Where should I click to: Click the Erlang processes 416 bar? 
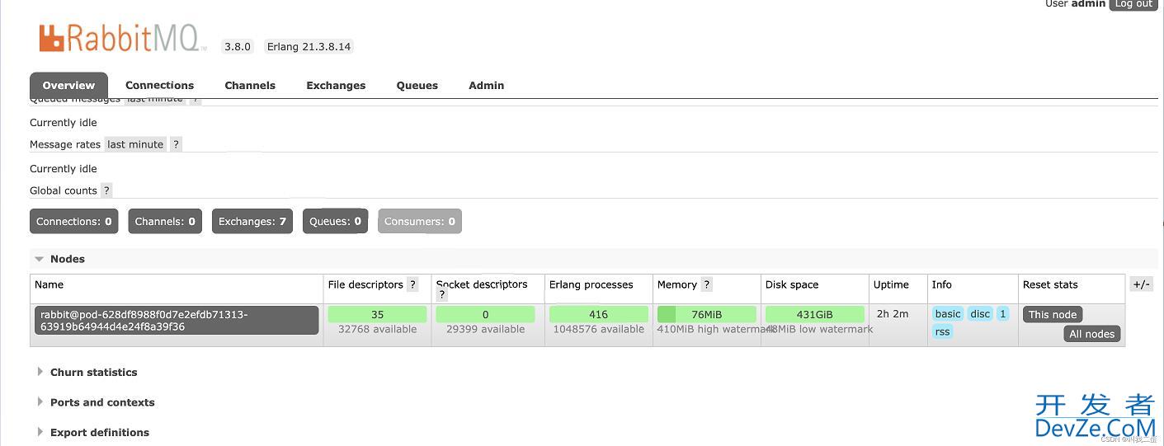[x=599, y=314]
